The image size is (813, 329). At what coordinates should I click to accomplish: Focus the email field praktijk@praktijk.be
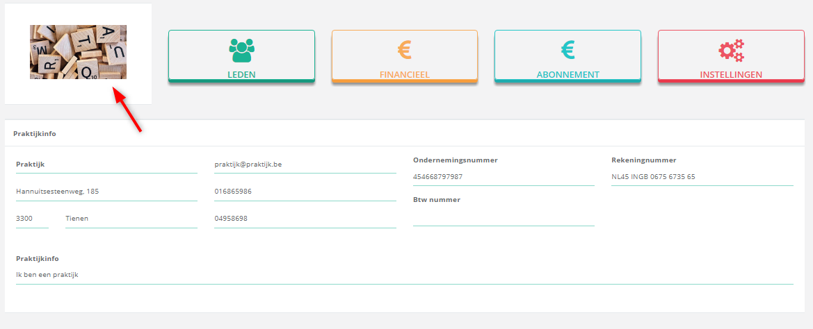[305, 164]
